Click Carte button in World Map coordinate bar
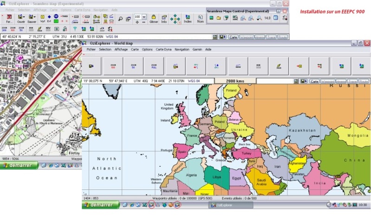This screenshot has width=371, height=221. [x=314, y=81]
